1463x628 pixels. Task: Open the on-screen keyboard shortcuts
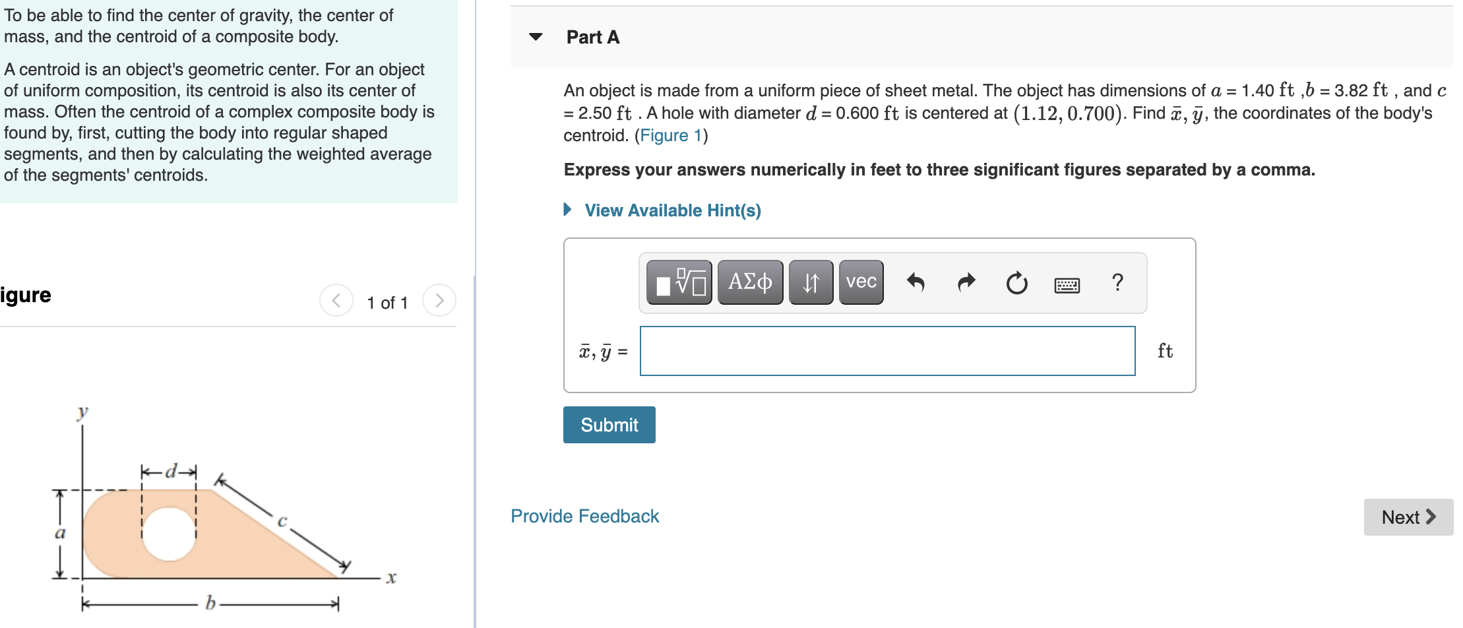point(1066,284)
